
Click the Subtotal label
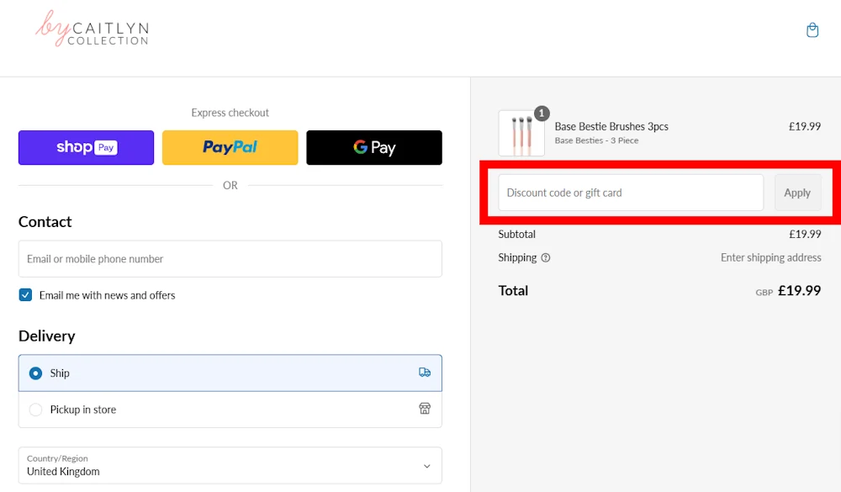click(x=516, y=234)
